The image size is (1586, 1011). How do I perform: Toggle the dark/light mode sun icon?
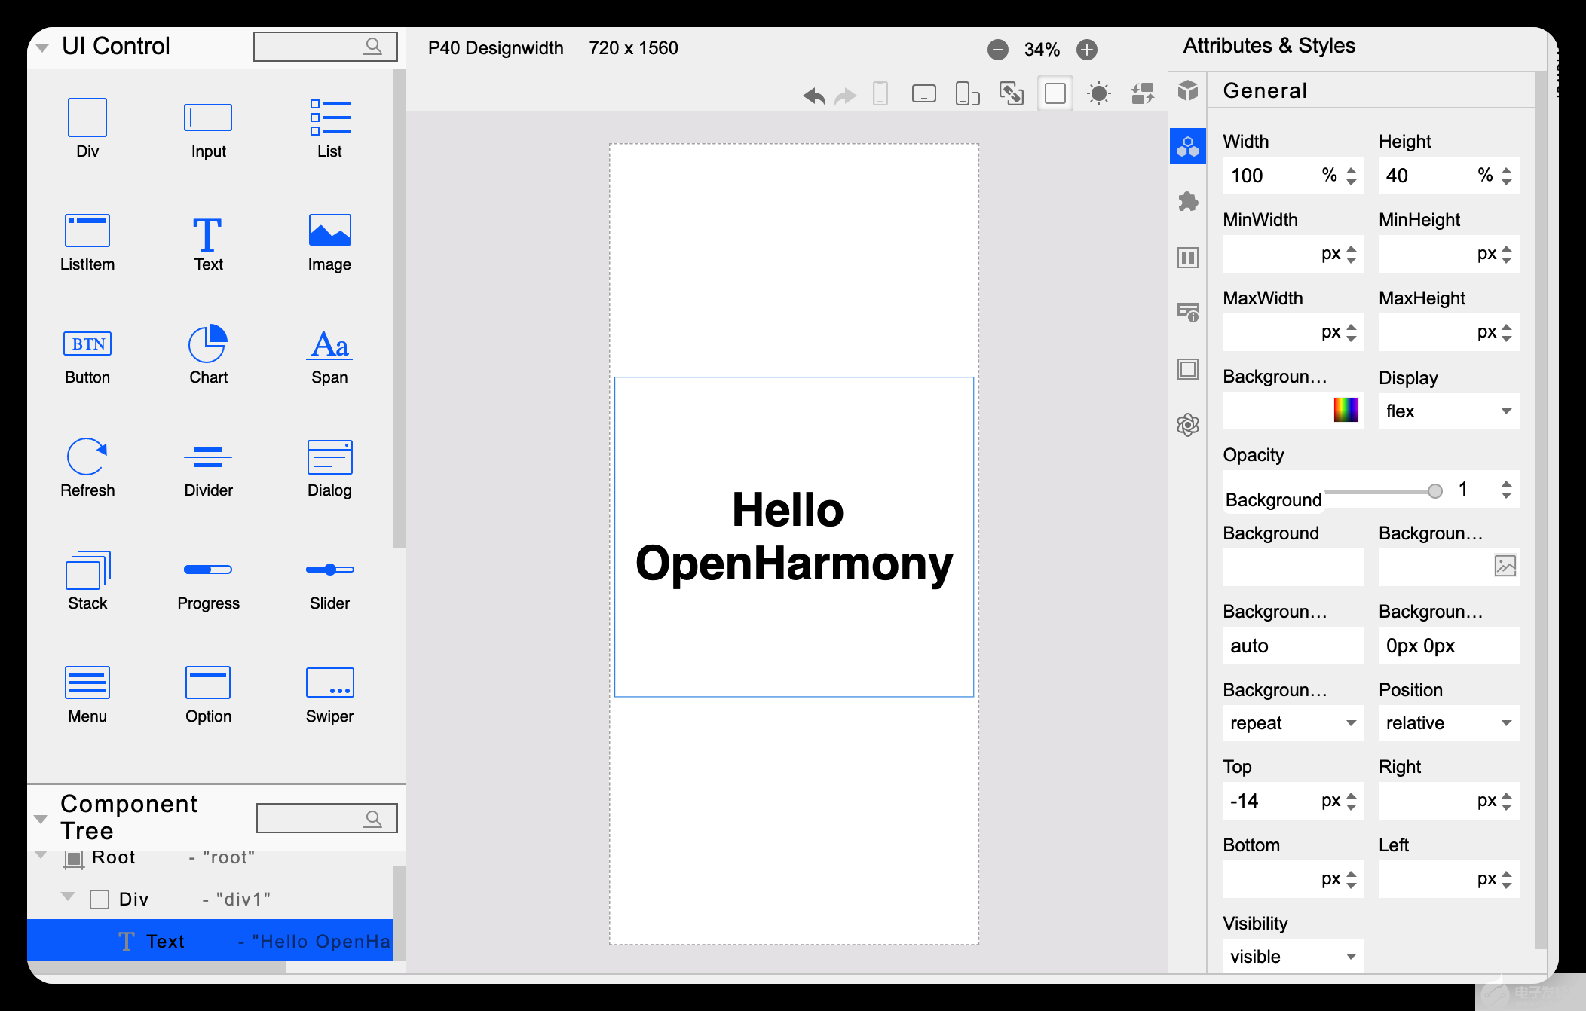[x=1098, y=94]
